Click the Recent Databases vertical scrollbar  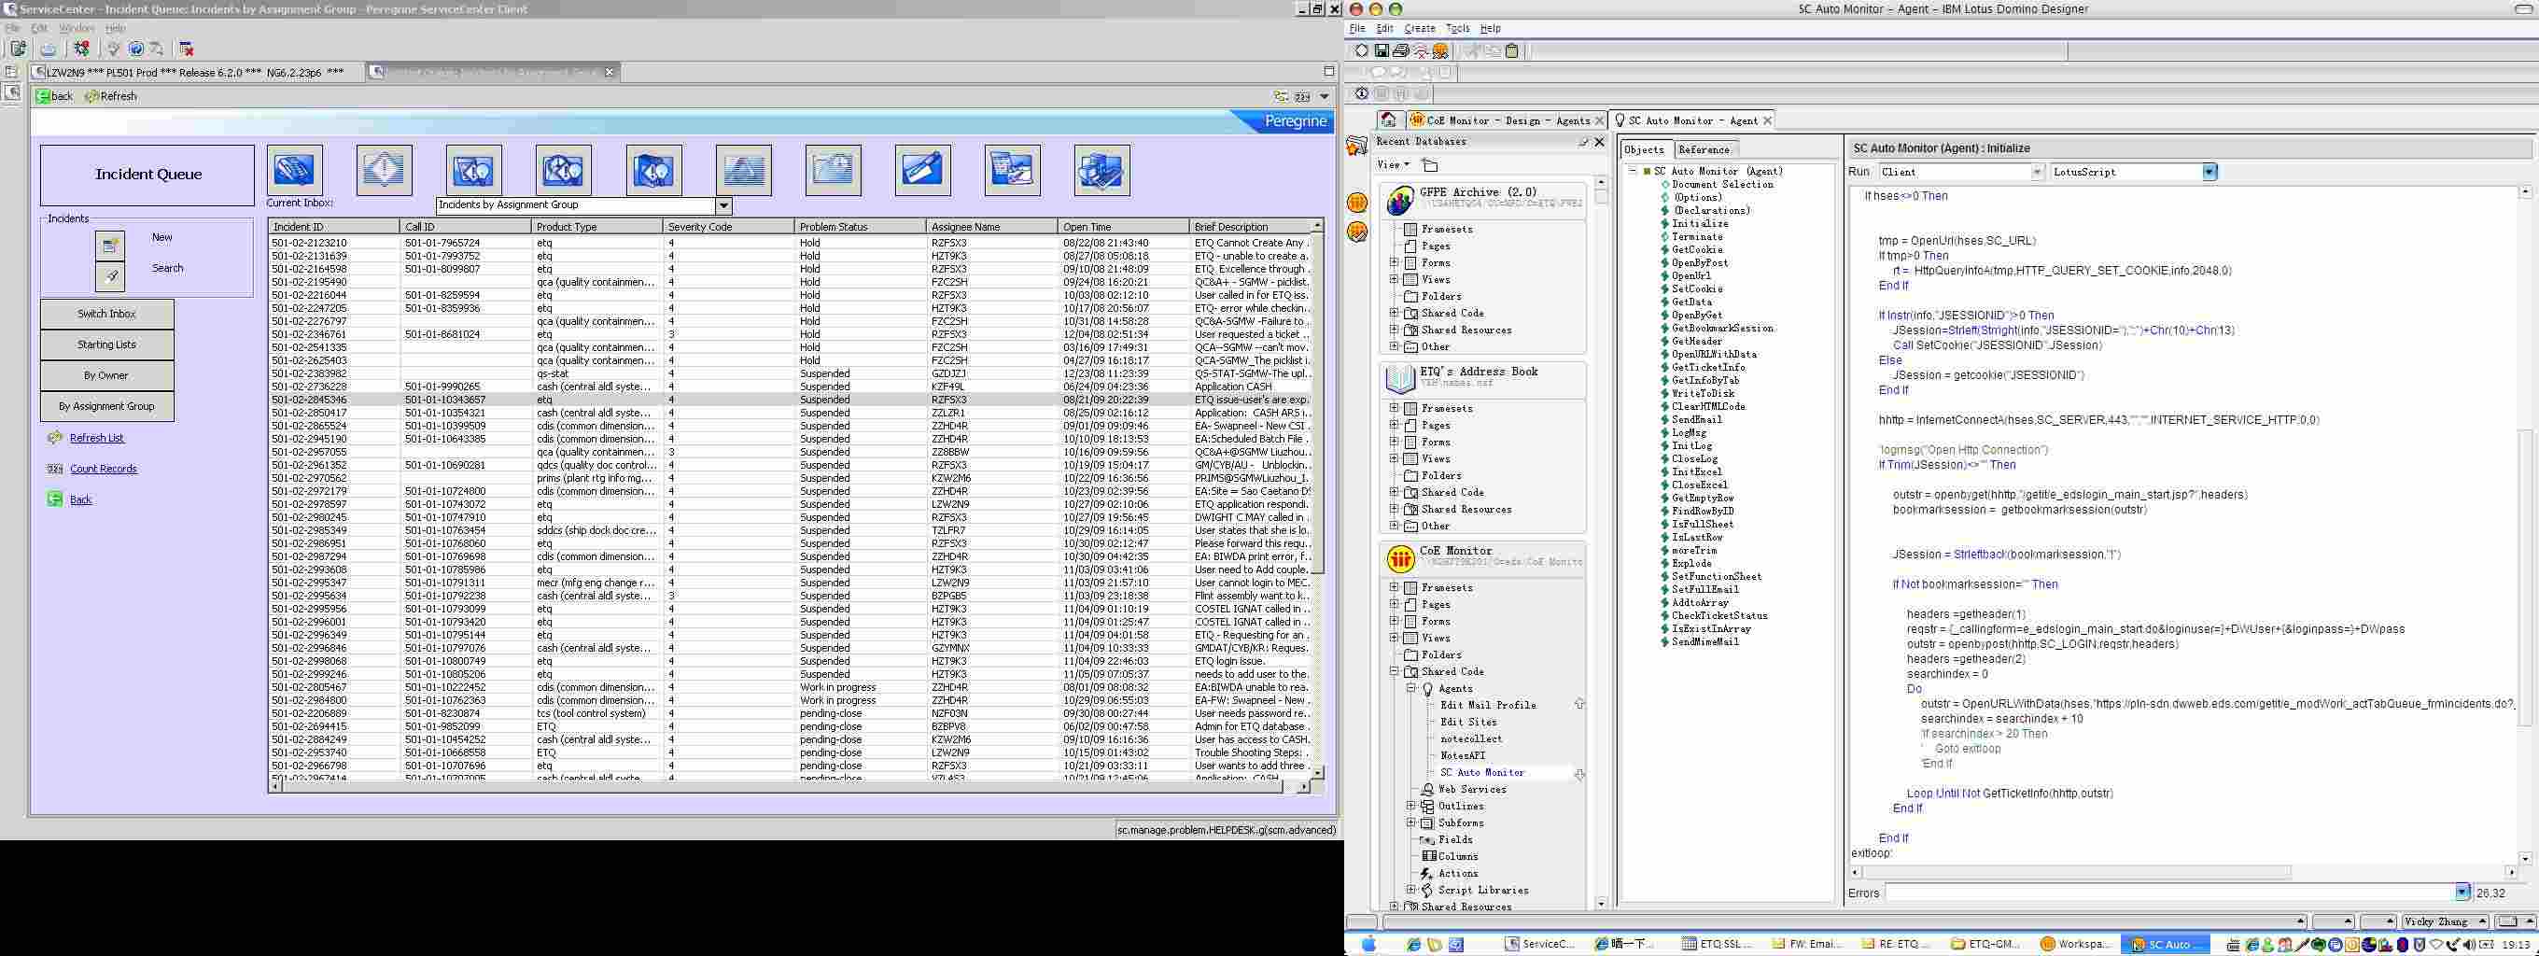[1600, 542]
